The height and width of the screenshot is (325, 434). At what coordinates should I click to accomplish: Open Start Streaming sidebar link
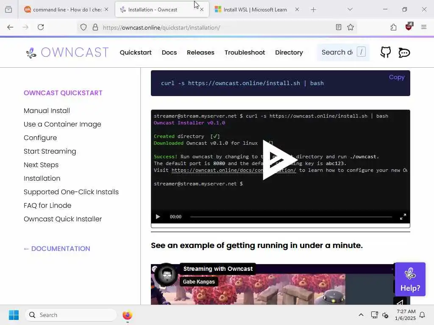pyautogui.click(x=50, y=151)
